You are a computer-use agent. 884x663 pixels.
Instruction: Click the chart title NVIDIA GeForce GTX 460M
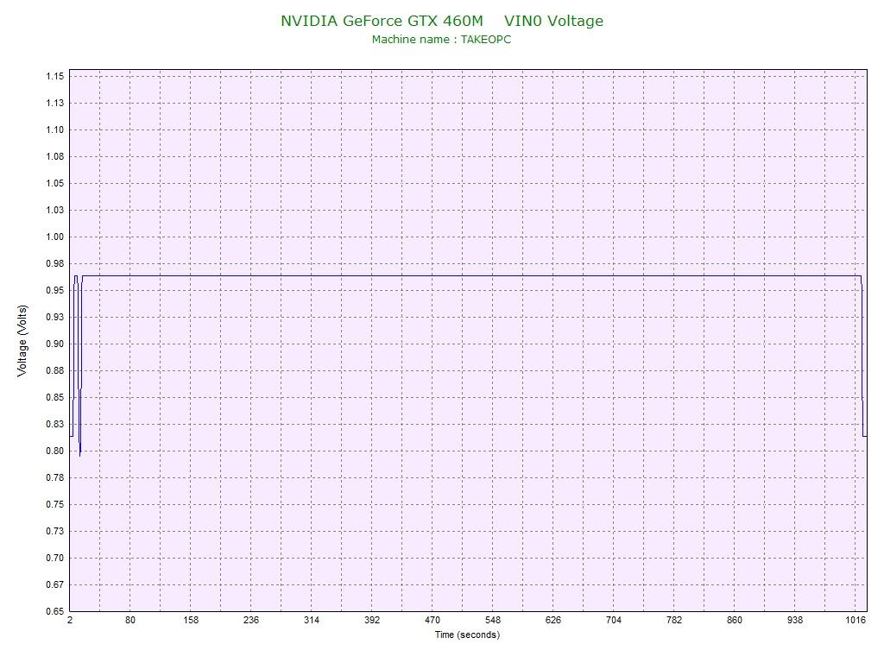click(x=382, y=21)
